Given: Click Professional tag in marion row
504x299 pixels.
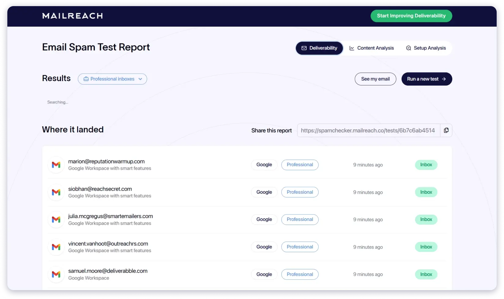Looking at the screenshot, I should coord(300,165).
